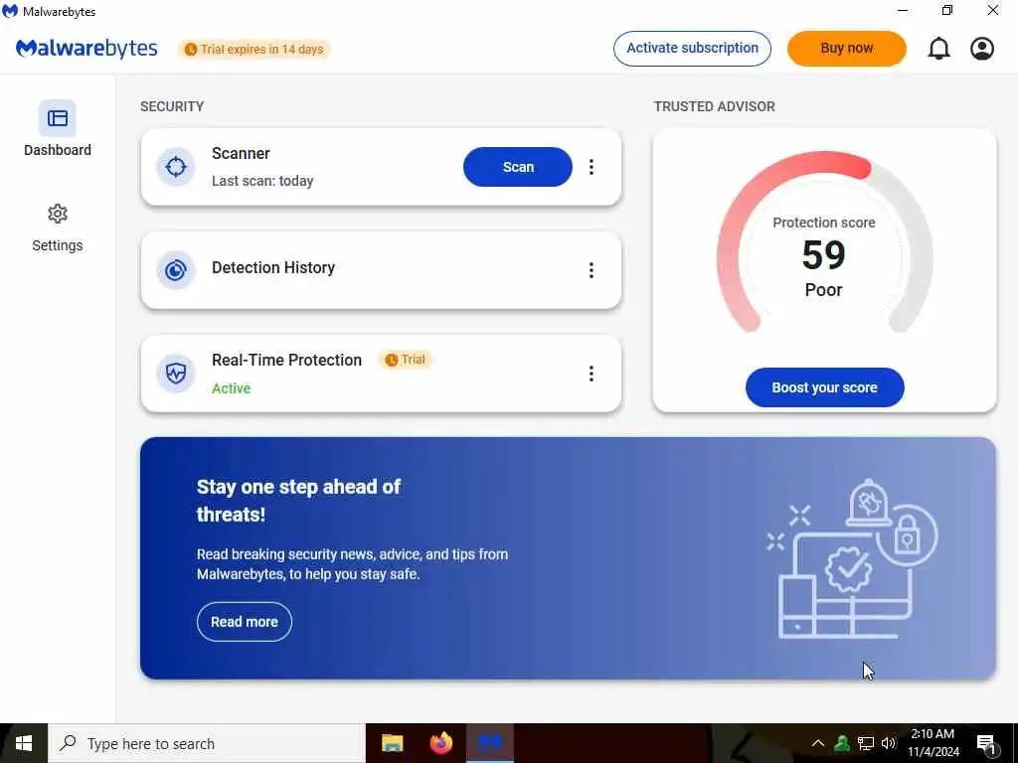
Task: Click the Stay one step ahead heading
Action: pyautogui.click(x=298, y=501)
